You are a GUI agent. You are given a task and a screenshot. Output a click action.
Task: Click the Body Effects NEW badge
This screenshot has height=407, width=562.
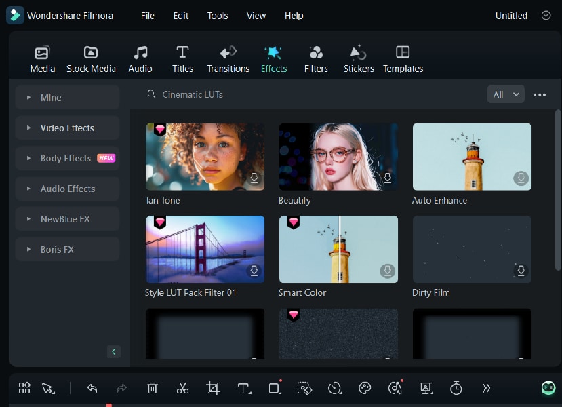click(106, 158)
